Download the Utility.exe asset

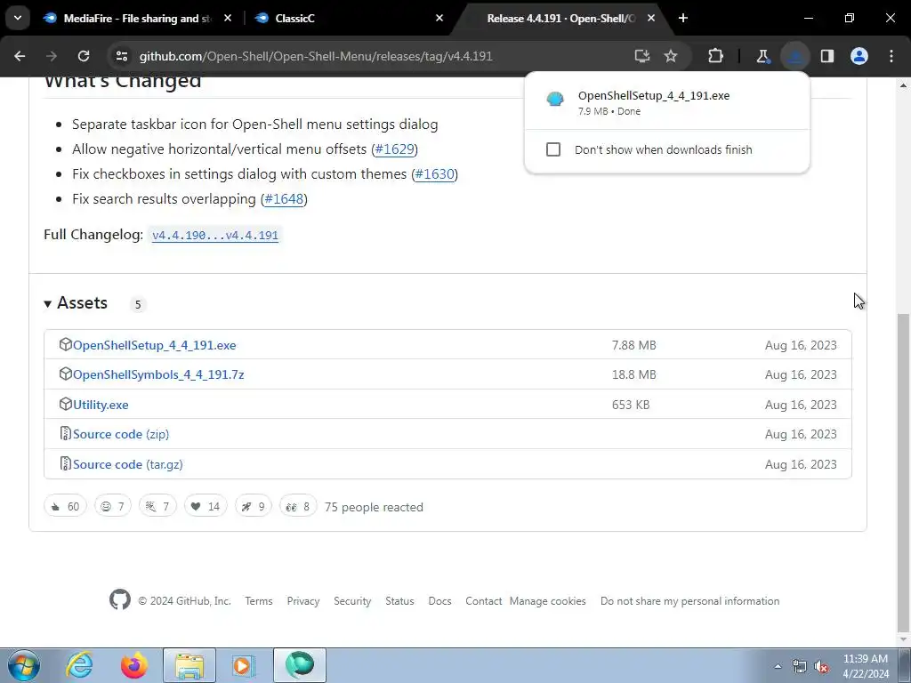point(101,405)
